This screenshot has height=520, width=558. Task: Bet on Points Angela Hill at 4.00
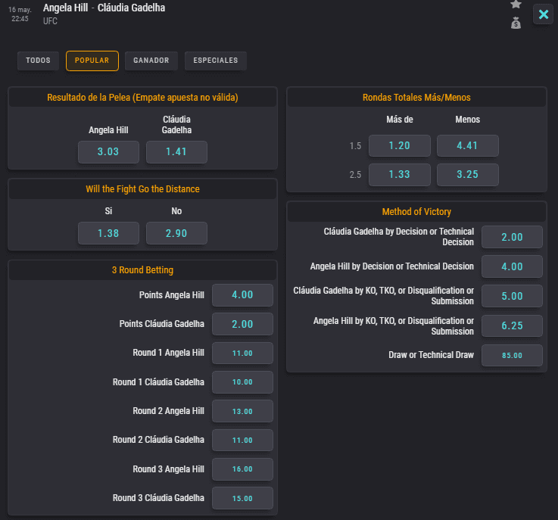click(242, 295)
